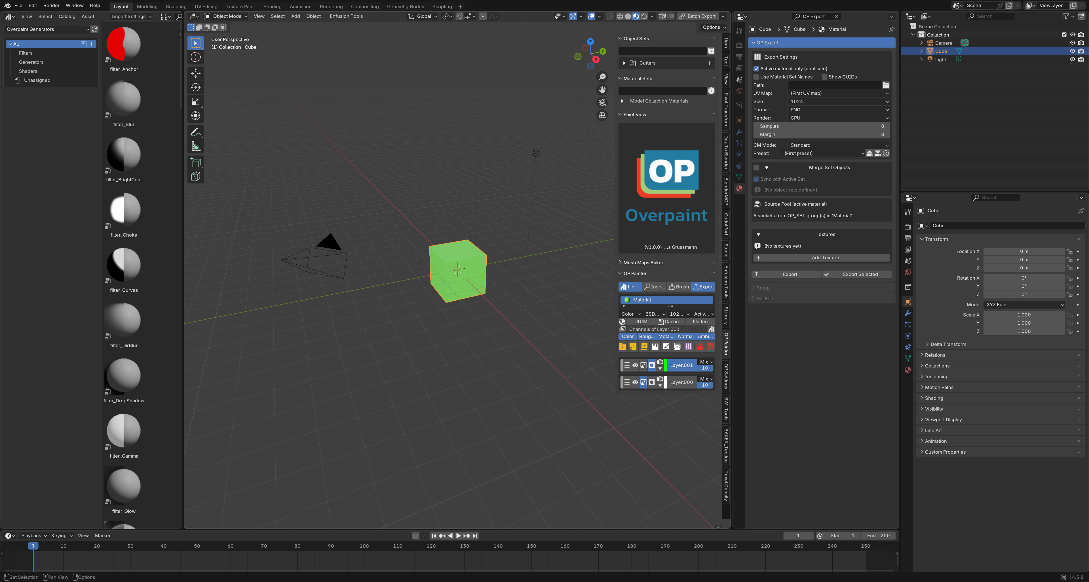Enable Show GUIDs checkbox

point(824,77)
